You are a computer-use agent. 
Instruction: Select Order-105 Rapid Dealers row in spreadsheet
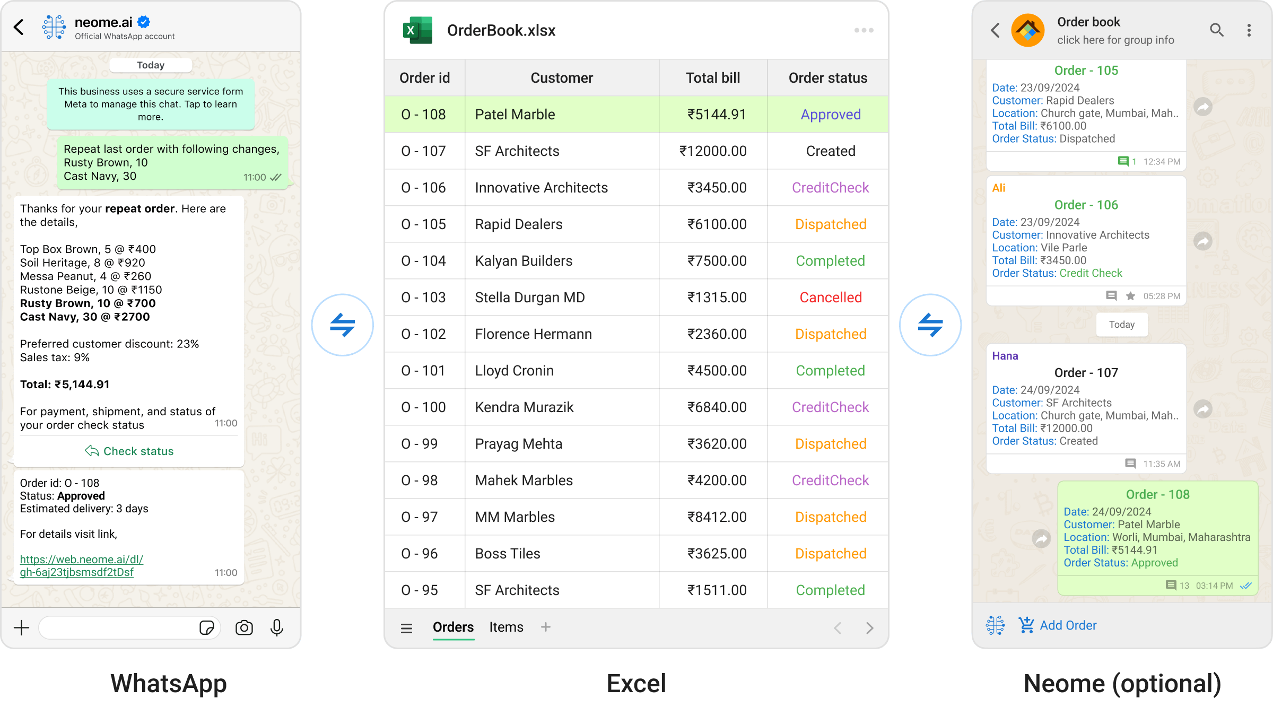[636, 224]
